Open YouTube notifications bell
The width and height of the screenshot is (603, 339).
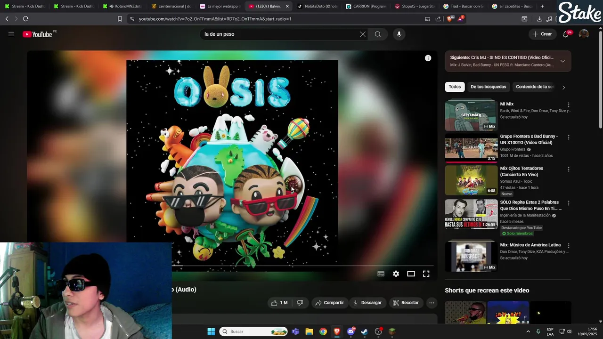click(x=566, y=34)
